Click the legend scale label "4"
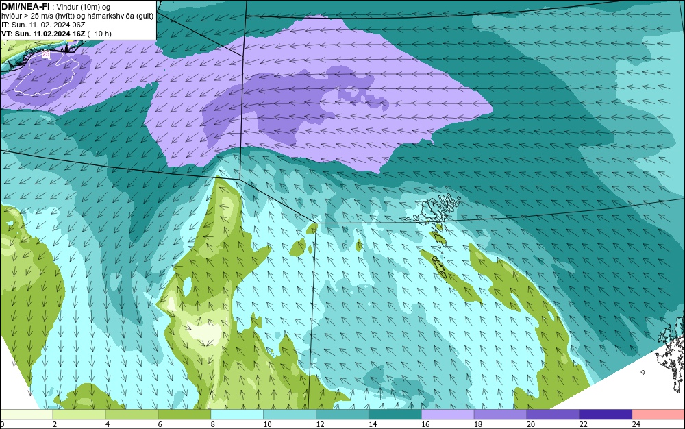Screen dimensions: 685x429 pos(108,424)
